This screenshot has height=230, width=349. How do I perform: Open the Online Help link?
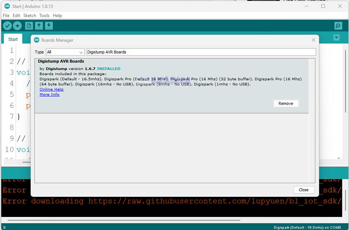(51, 89)
